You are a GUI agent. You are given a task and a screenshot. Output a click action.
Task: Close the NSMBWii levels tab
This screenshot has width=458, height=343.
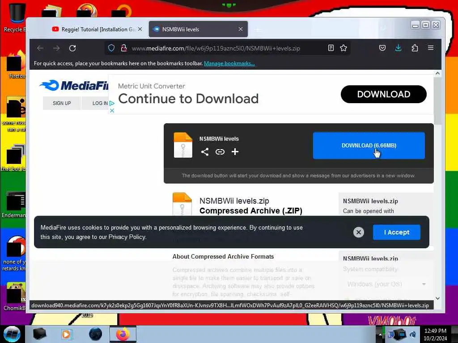240,29
